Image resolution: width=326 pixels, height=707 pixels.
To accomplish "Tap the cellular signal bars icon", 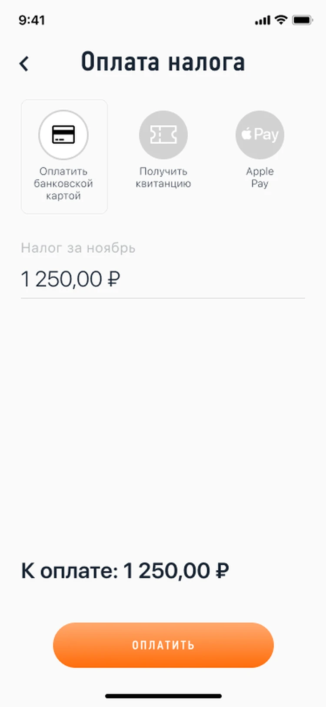I will tap(263, 20).
